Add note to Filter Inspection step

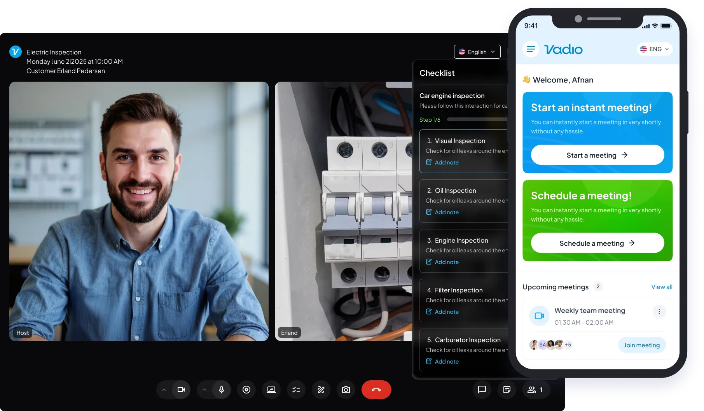tap(442, 312)
